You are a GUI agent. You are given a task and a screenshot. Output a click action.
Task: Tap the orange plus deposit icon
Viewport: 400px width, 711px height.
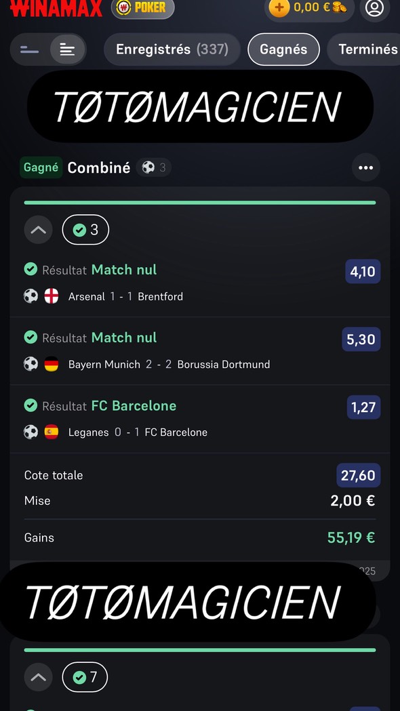[x=279, y=7]
